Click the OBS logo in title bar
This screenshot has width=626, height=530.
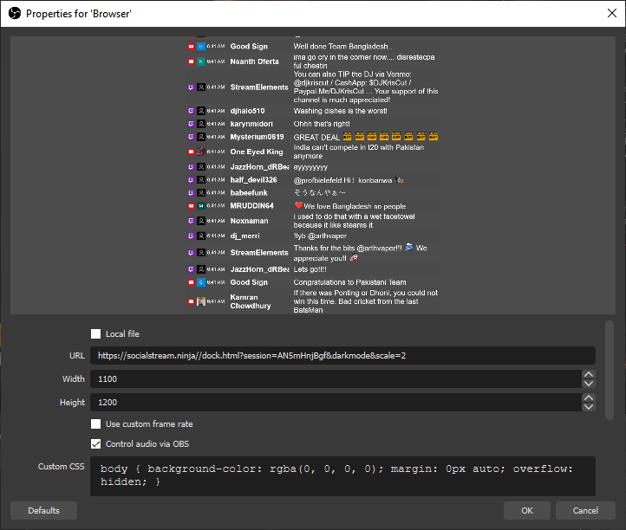click(x=13, y=14)
